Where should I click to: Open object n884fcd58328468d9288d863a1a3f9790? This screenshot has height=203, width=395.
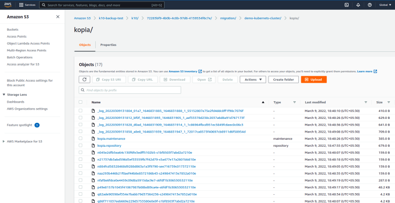146,166
